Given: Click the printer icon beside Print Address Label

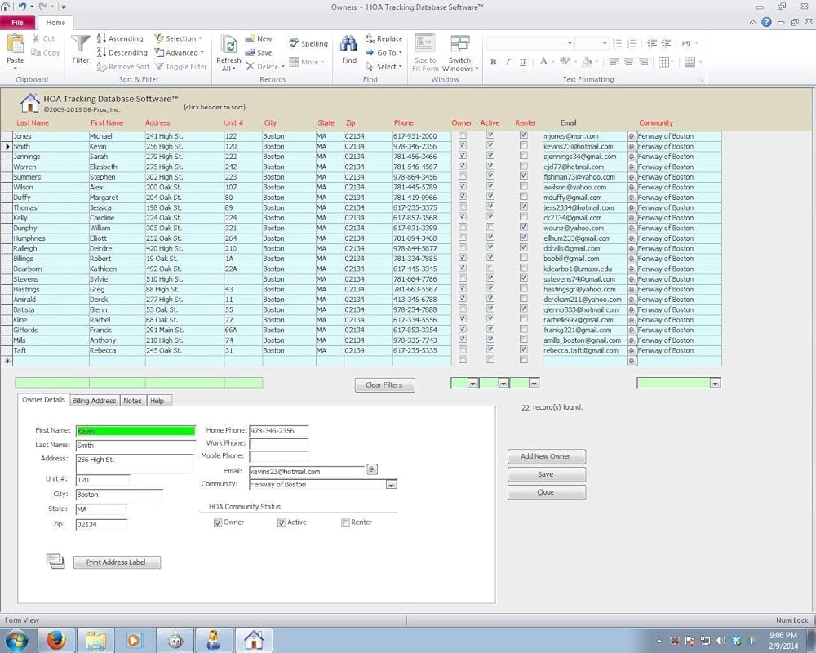Looking at the screenshot, I should (x=55, y=562).
